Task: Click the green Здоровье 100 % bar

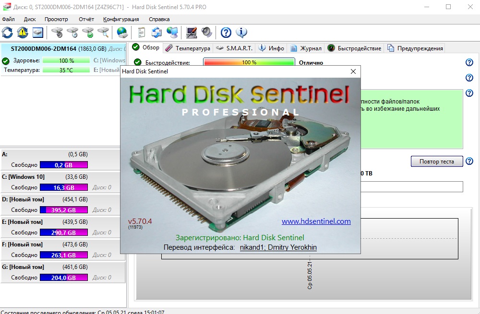Action: point(66,60)
